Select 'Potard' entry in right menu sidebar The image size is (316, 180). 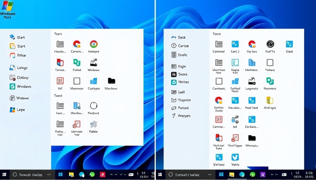pyautogui.click(x=180, y=108)
